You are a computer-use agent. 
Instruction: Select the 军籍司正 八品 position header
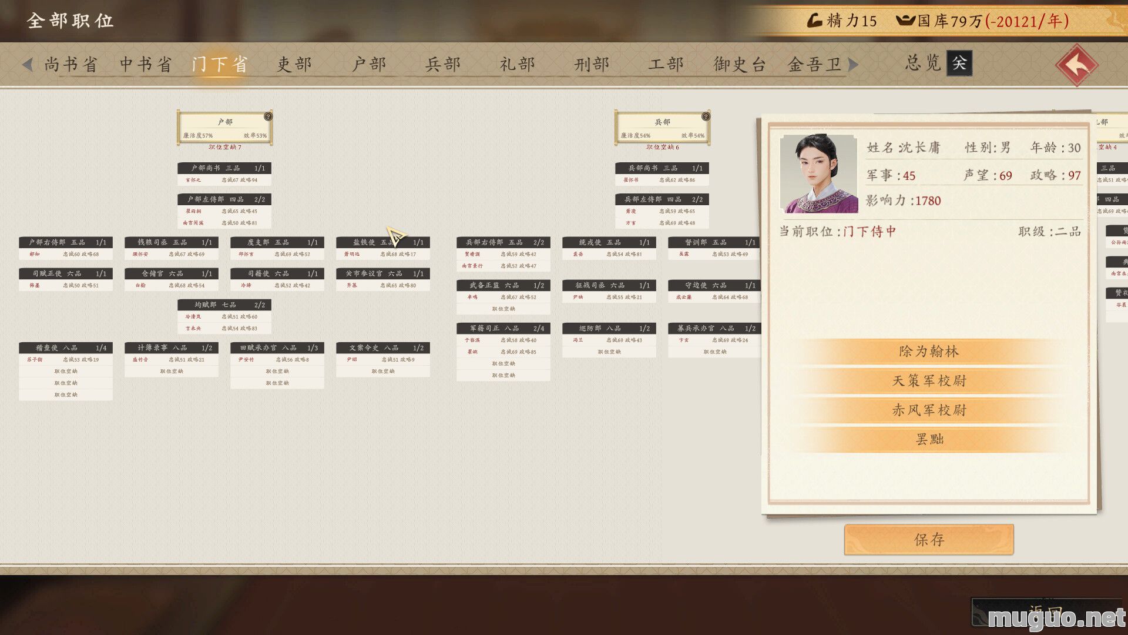click(x=503, y=328)
